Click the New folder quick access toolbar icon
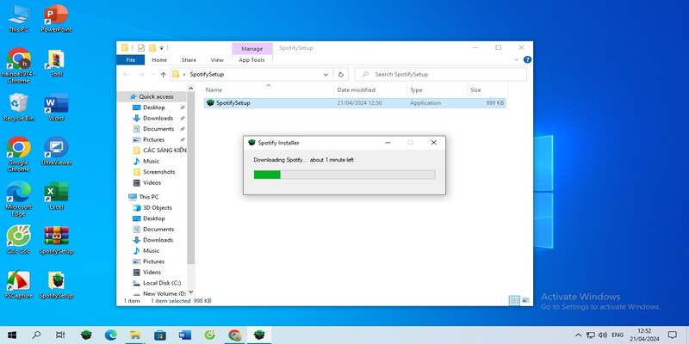Image resolution: width=689 pixels, height=344 pixels. (152, 48)
